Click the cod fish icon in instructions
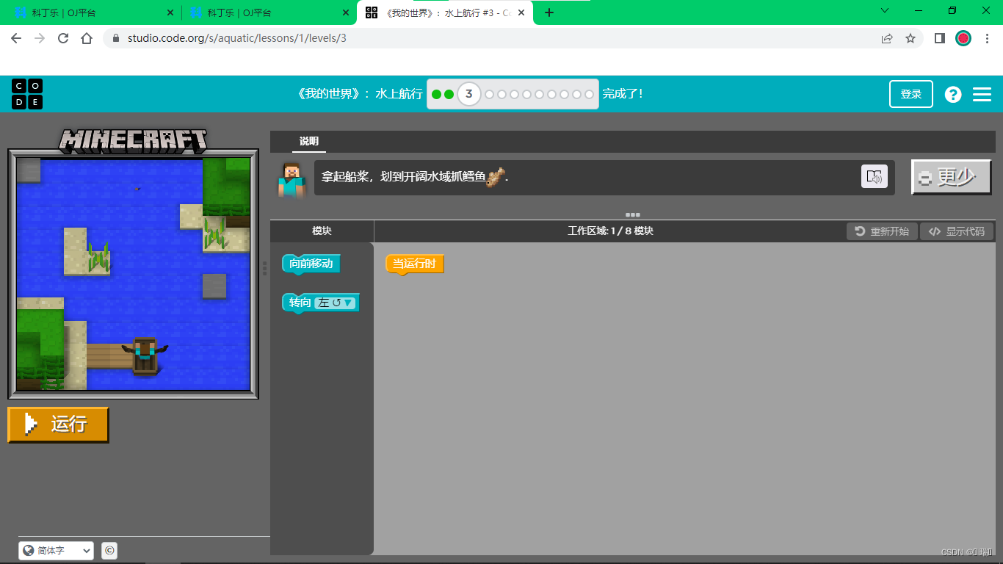 [496, 177]
